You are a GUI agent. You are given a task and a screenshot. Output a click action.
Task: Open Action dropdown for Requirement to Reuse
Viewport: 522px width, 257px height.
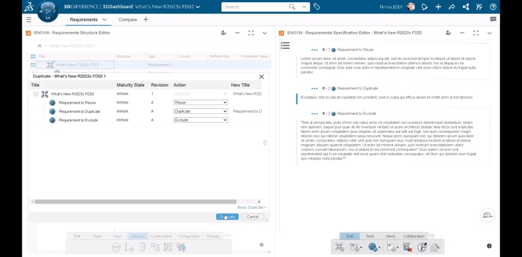(201, 103)
